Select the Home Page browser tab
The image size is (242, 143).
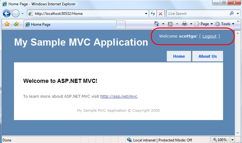coord(70,25)
